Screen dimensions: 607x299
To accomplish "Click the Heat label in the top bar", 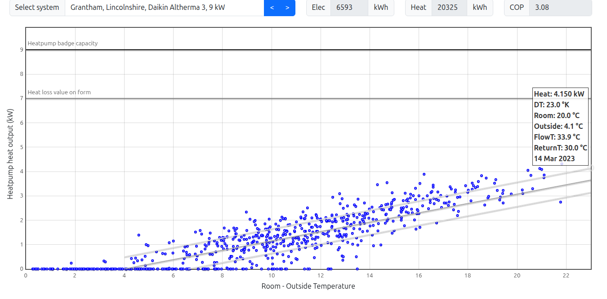I will point(418,8).
